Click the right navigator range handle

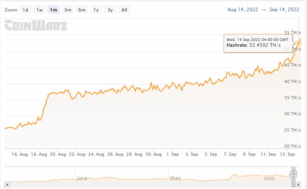[x=296, y=174]
